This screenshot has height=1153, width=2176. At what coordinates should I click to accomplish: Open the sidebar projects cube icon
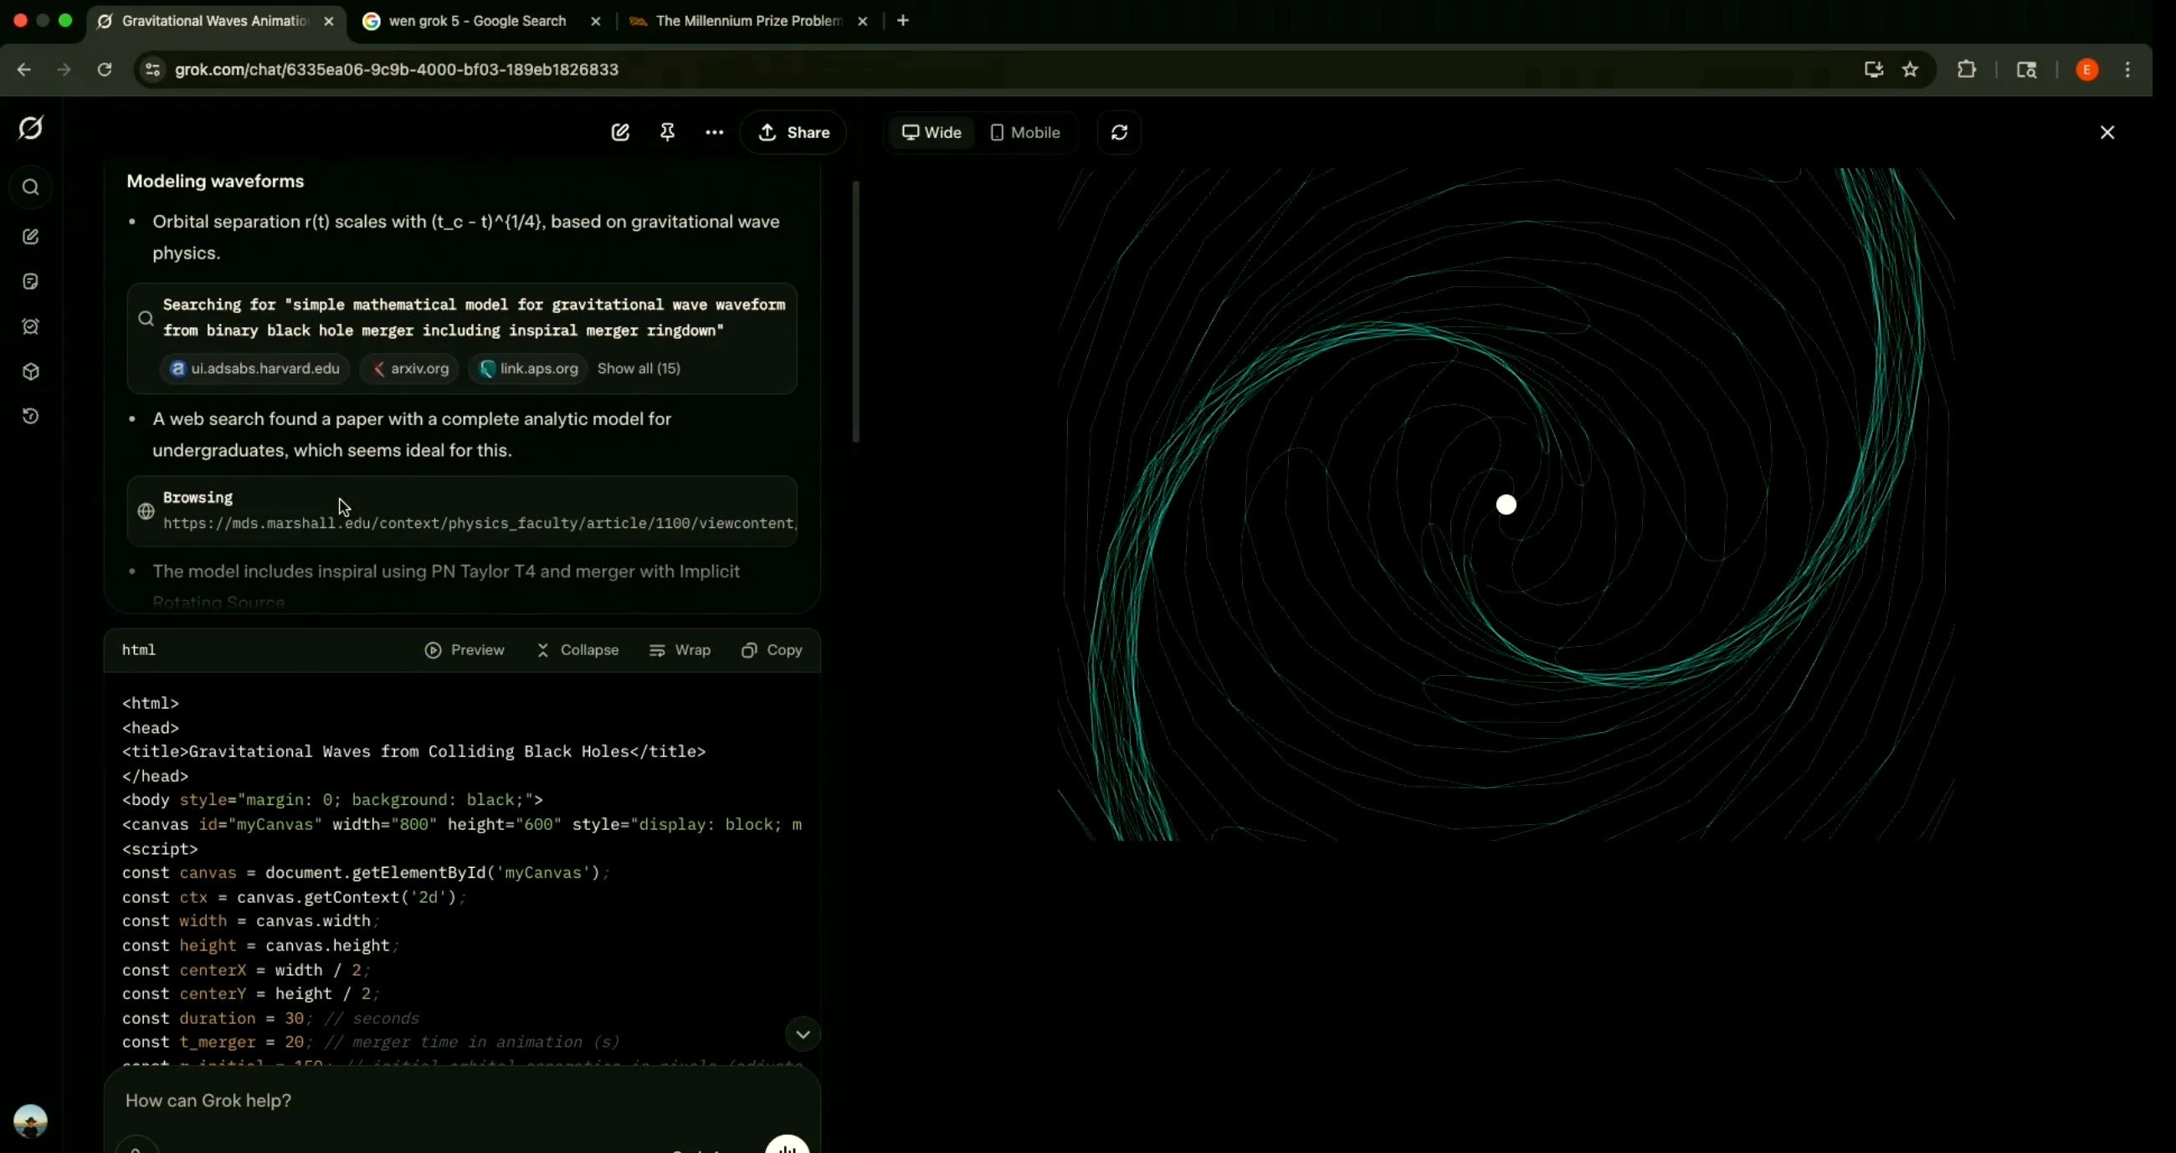(x=30, y=372)
